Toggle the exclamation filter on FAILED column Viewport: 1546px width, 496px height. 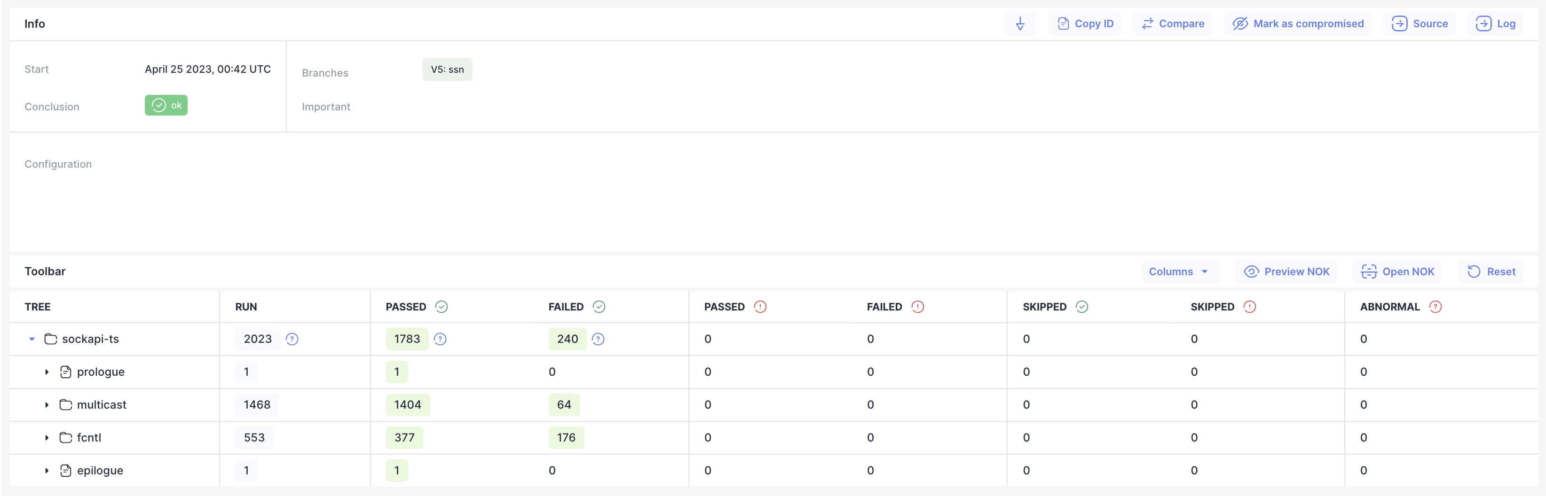918,306
